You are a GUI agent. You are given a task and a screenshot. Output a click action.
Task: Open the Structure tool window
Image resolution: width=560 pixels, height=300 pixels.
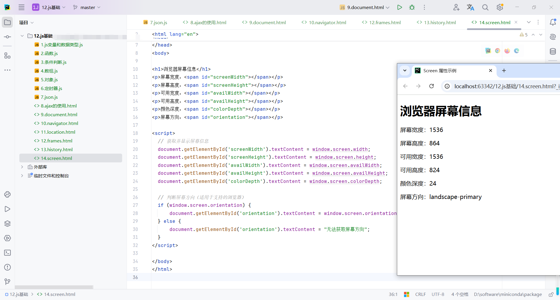tap(8, 56)
